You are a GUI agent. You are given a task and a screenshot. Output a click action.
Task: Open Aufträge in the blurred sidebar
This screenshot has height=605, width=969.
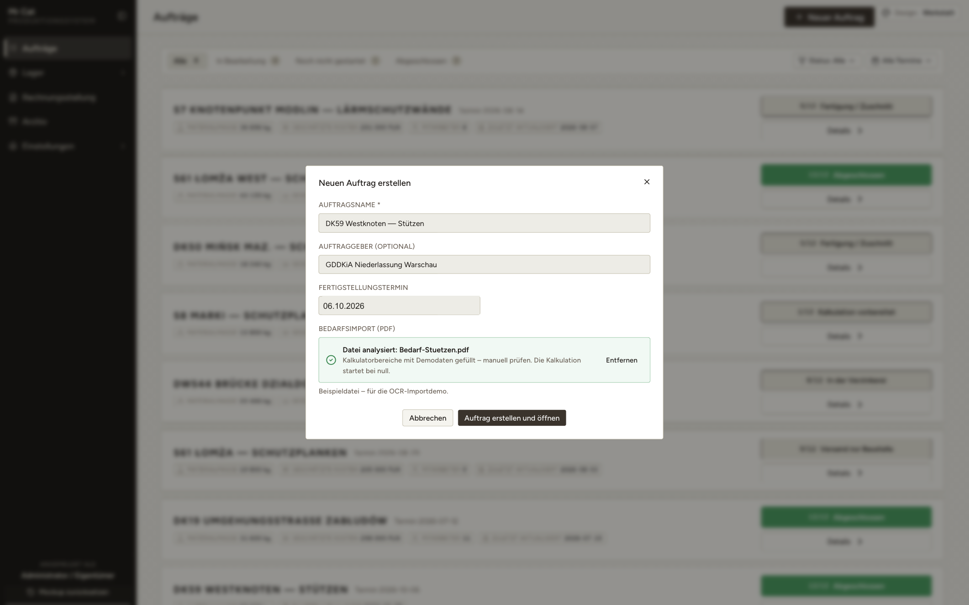pos(68,48)
